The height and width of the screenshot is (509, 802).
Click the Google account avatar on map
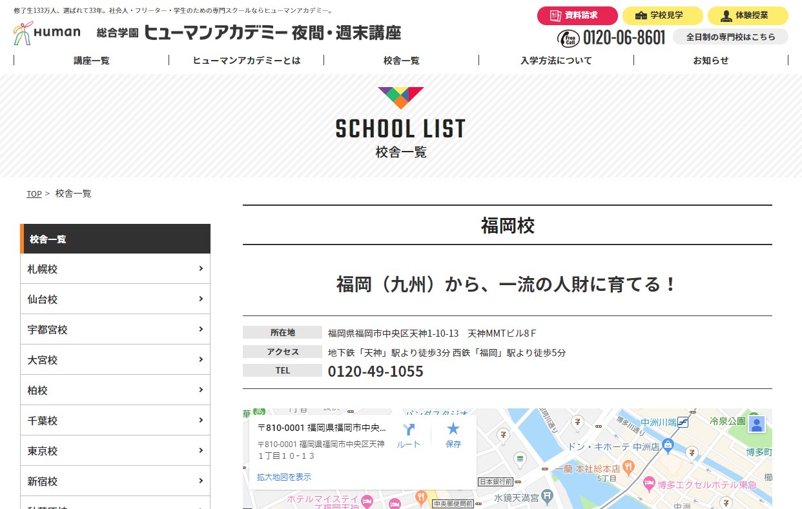click(x=757, y=424)
